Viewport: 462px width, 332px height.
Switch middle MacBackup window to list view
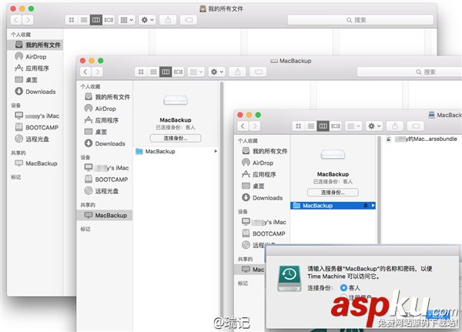[153, 72]
